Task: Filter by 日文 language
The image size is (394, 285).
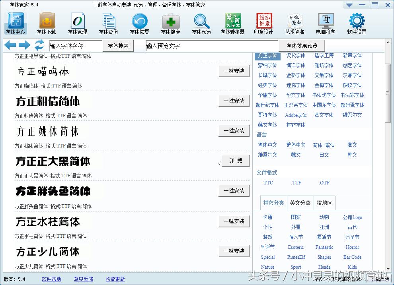Action: 324,155
